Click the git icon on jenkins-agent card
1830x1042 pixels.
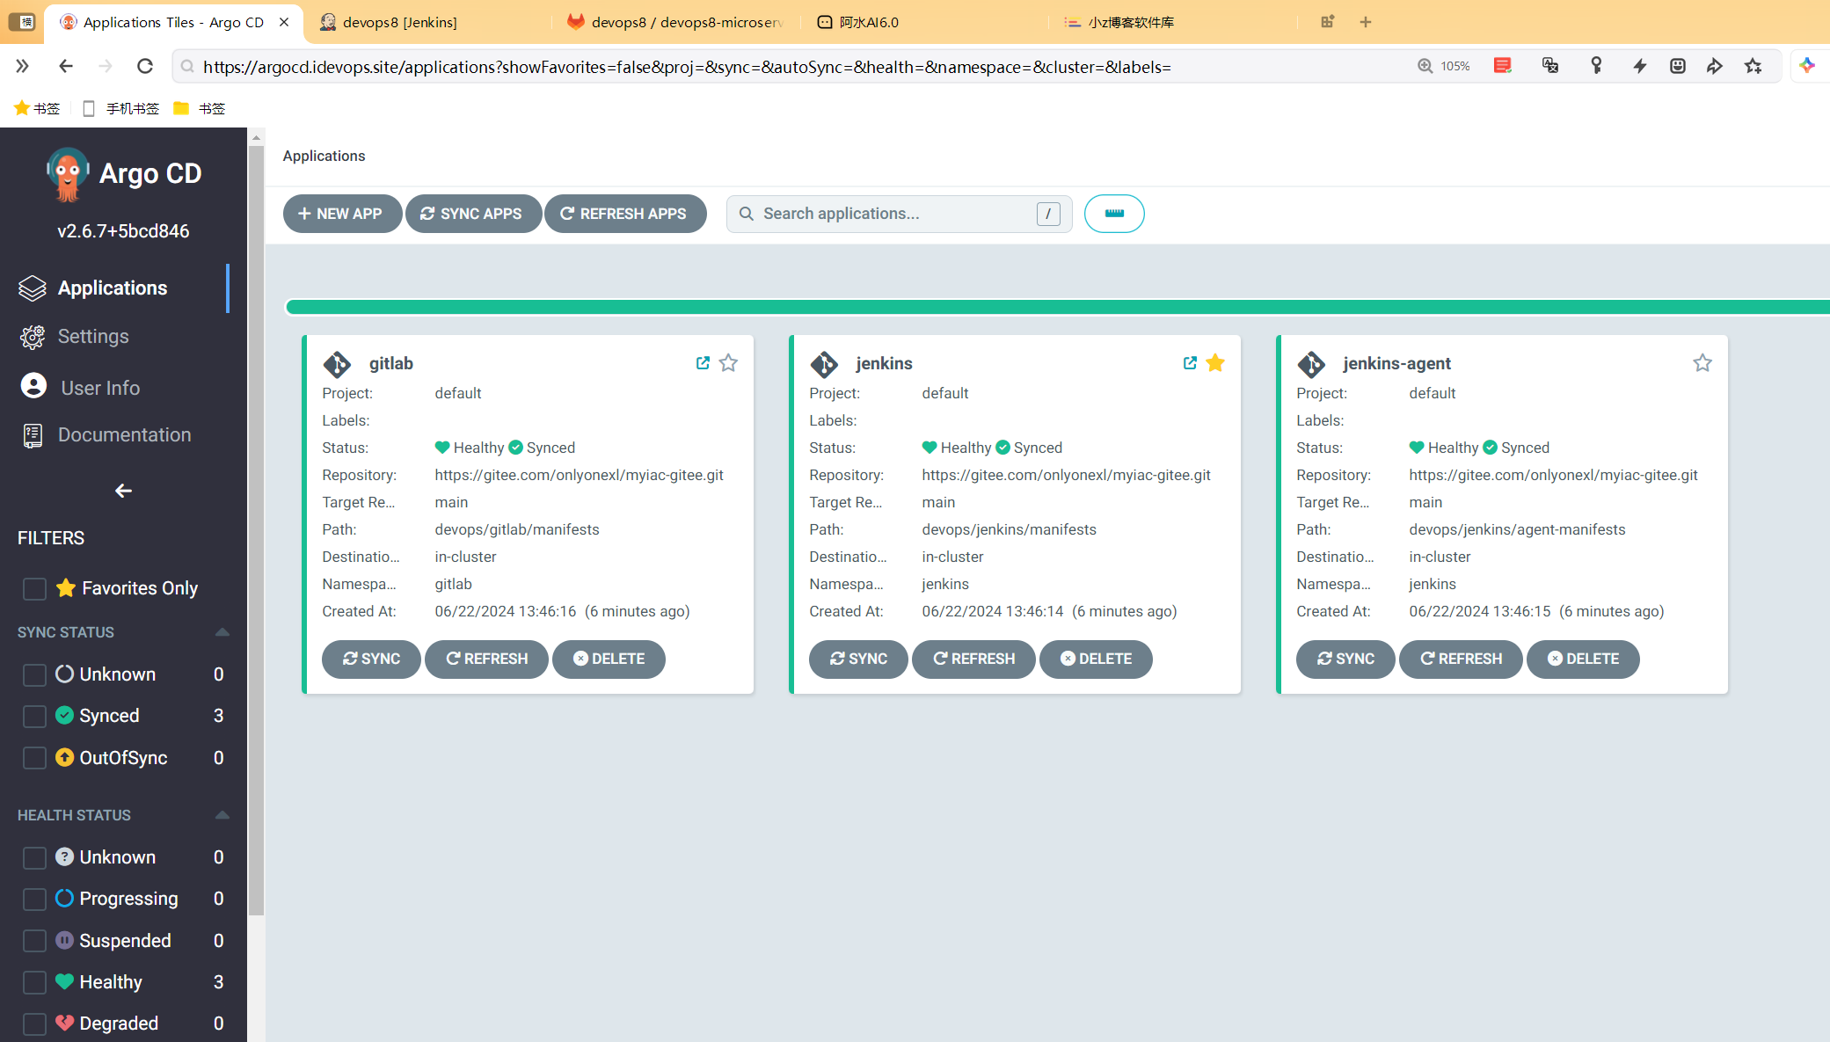click(1311, 364)
